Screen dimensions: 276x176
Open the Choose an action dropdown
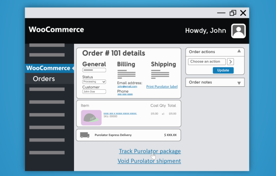click(207, 62)
